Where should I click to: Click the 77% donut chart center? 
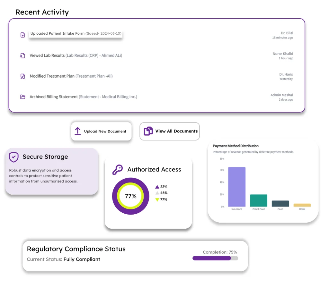point(130,196)
